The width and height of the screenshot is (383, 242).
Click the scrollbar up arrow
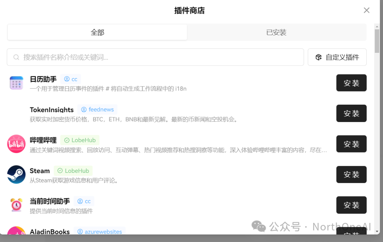[x=377, y=26]
